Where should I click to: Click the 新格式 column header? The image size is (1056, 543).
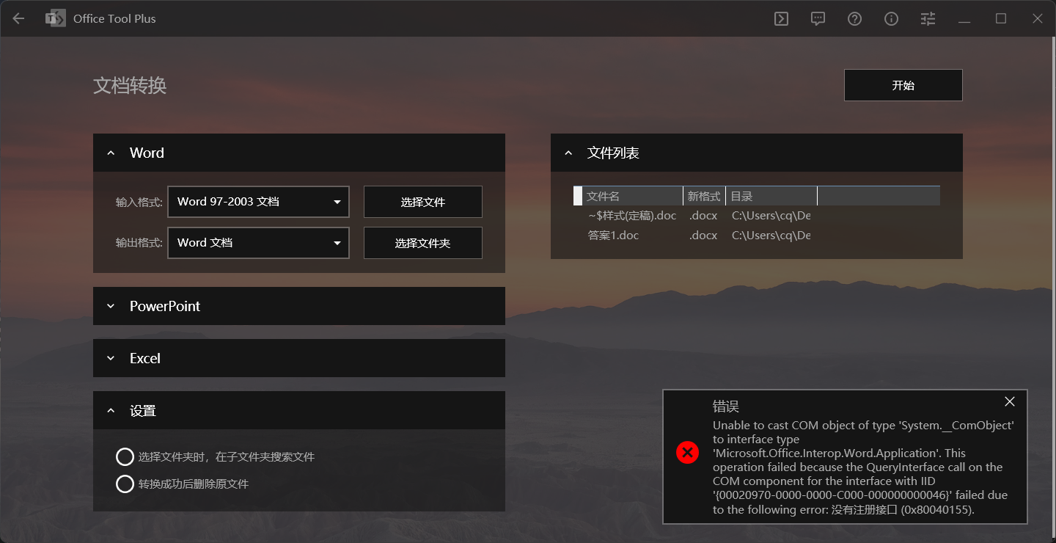[704, 196]
